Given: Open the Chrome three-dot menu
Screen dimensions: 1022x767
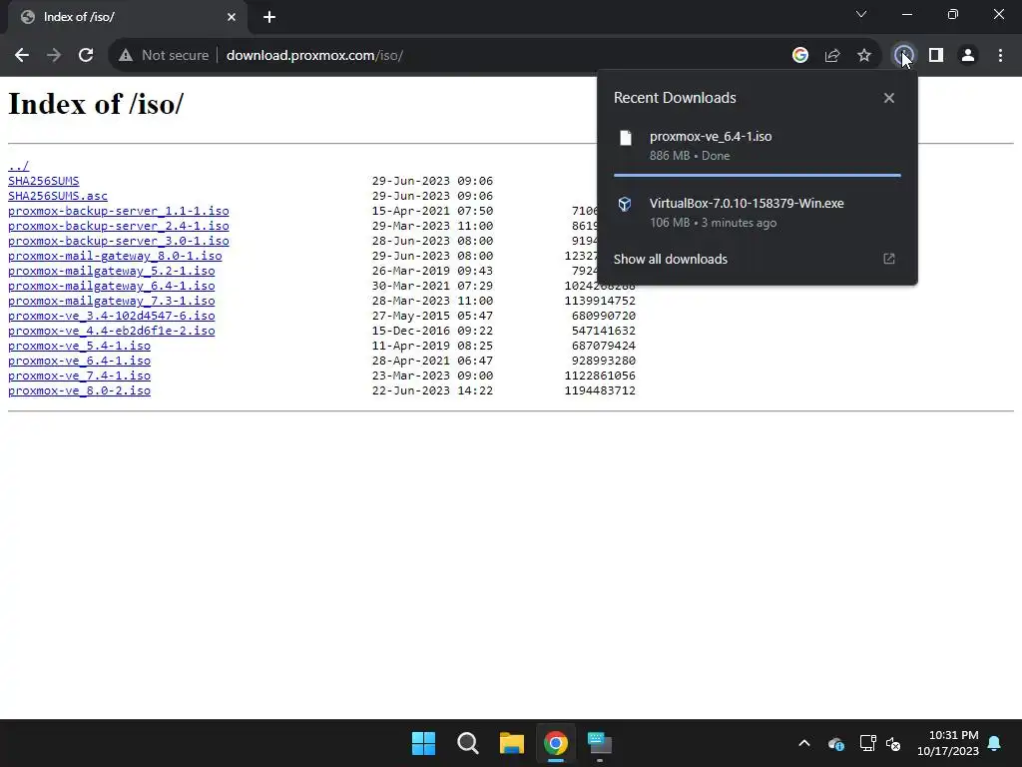Looking at the screenshot, I should tap(1000, 56).
